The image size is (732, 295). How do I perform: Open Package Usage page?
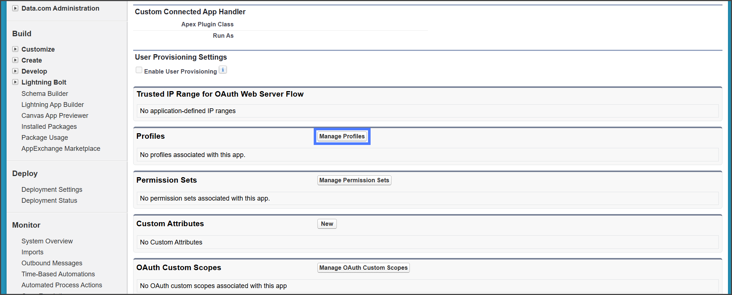(45, 138)
